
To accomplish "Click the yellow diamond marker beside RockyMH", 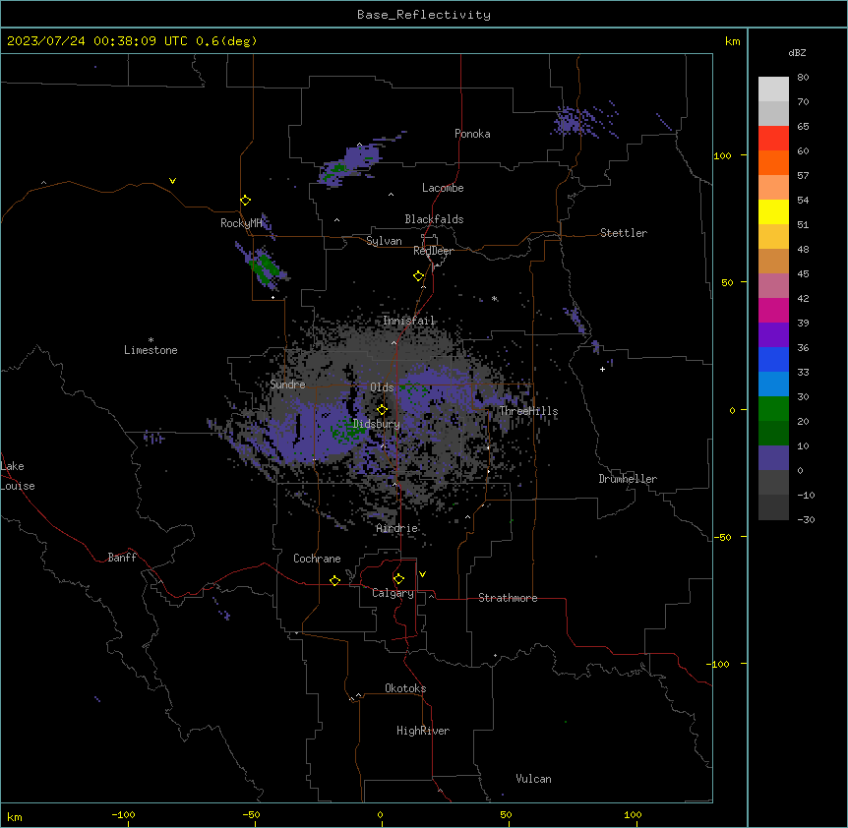I will 245,201.
